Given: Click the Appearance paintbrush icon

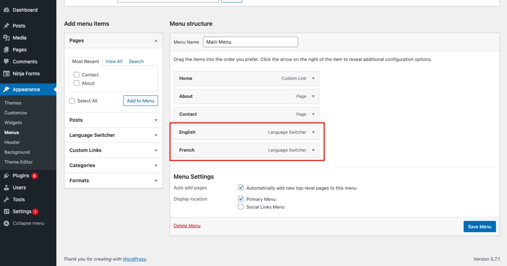Looking at the screenshot, I should point(6,90).
